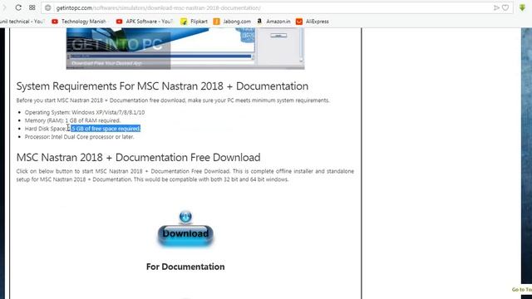Click the 'Memory (RAM): 1 GB of RAM required' line
Screen dimensions: 532x299
click(x=72, y=120)
